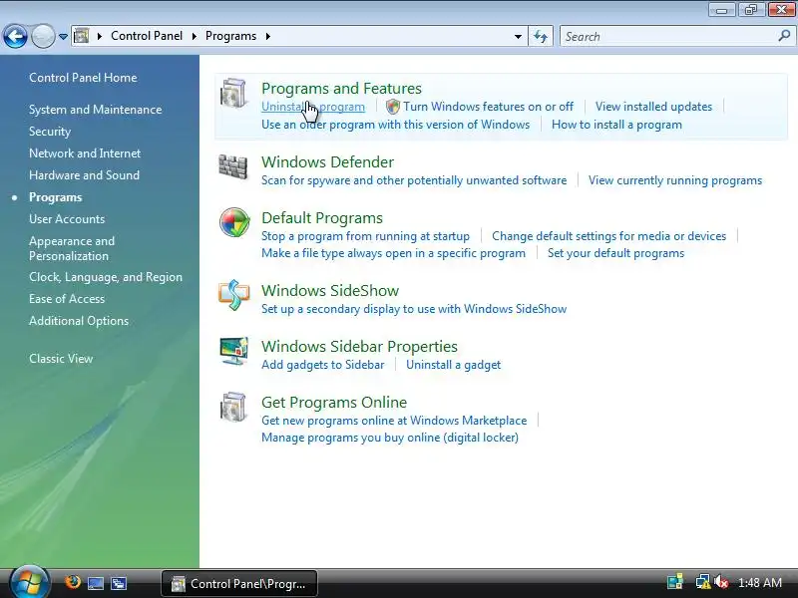This screenshot has width=798, height=598.
Task: Open How to install a program
Action: tap(616, 125)
